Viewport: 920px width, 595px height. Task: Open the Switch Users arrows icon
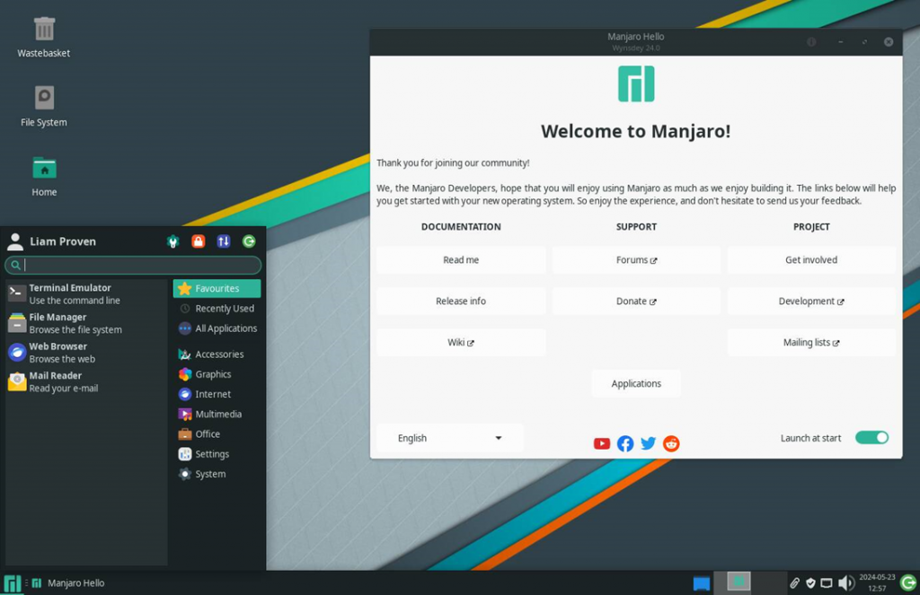224,241
